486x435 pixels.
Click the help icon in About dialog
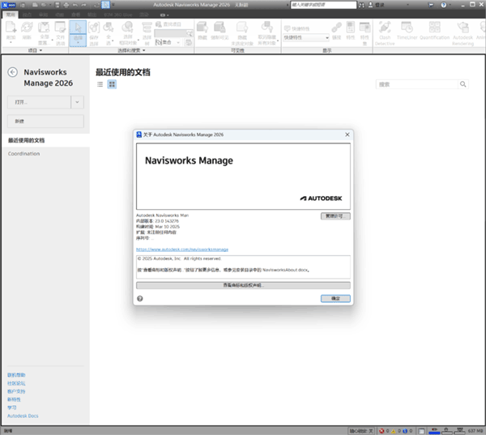click(140, 299)
